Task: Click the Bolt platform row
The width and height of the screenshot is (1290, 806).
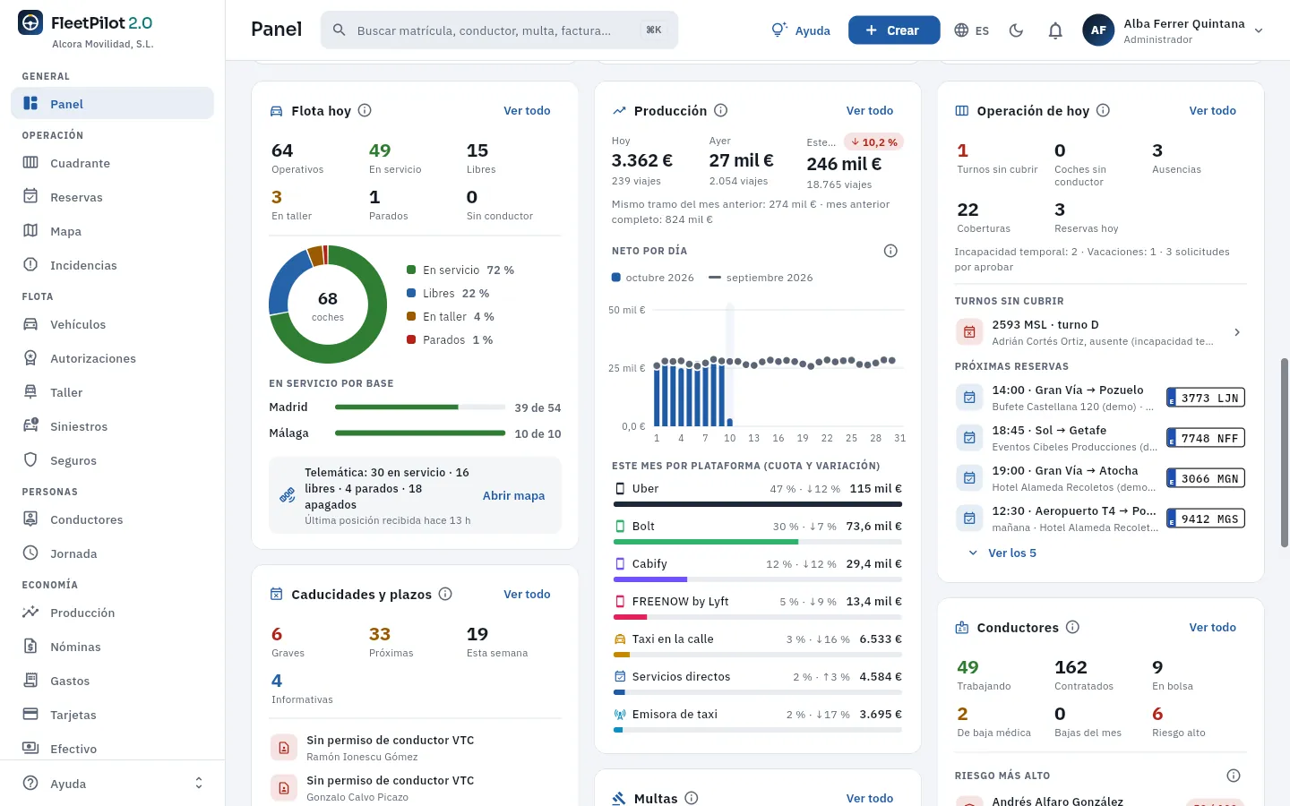Action: [x=758, y=532]
